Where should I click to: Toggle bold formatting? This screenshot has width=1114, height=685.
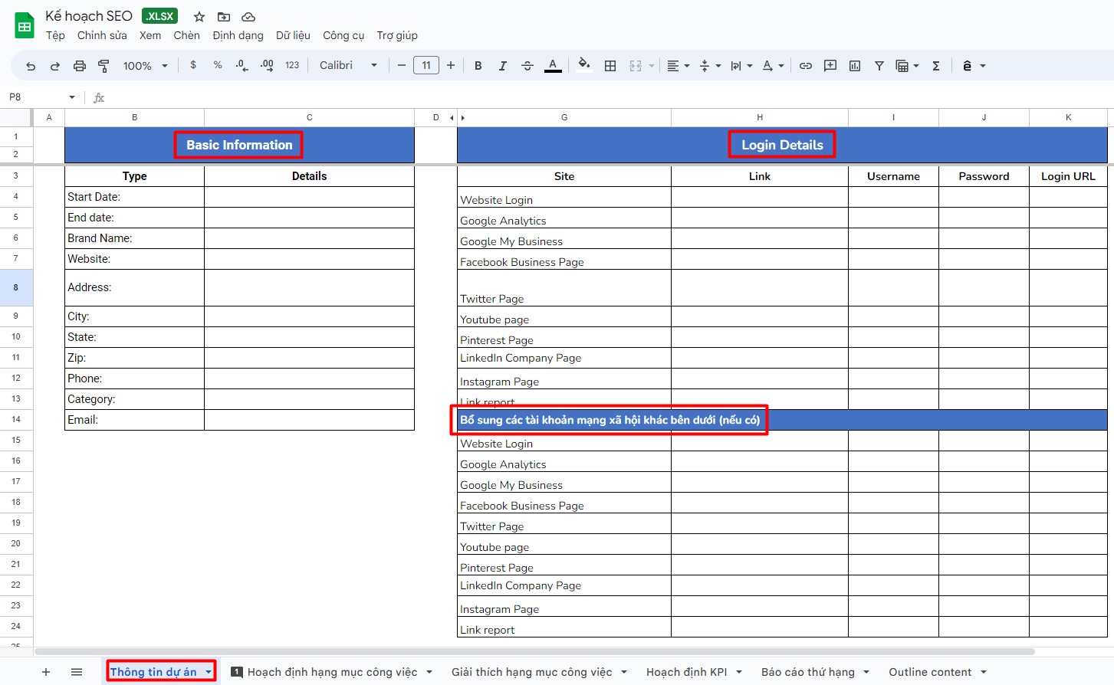(x=478, y=66)
